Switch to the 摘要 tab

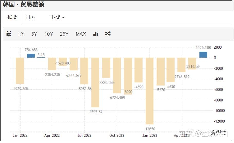tap(12, 17)
